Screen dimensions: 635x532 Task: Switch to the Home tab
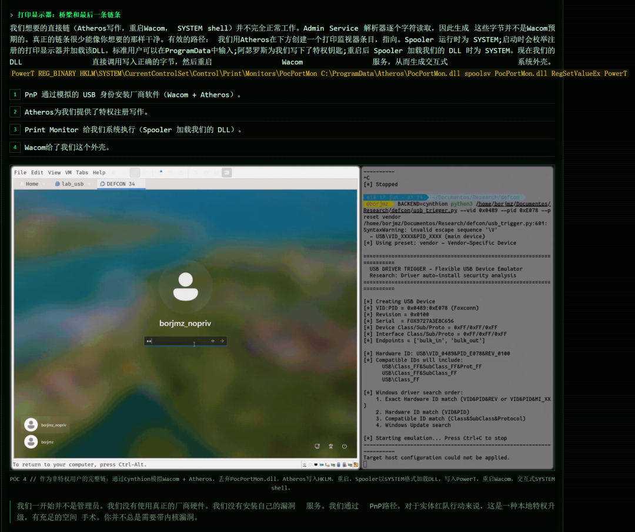click(32, 184)
